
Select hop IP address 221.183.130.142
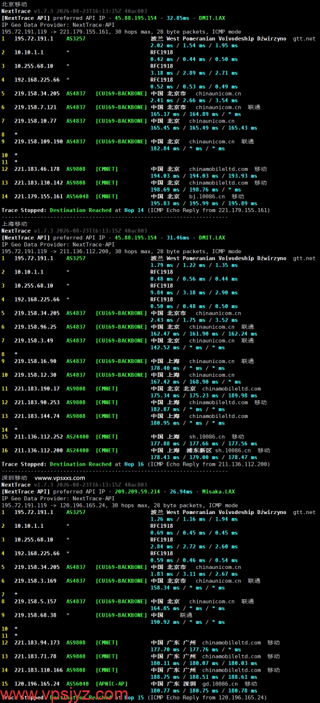coord(39,183)
